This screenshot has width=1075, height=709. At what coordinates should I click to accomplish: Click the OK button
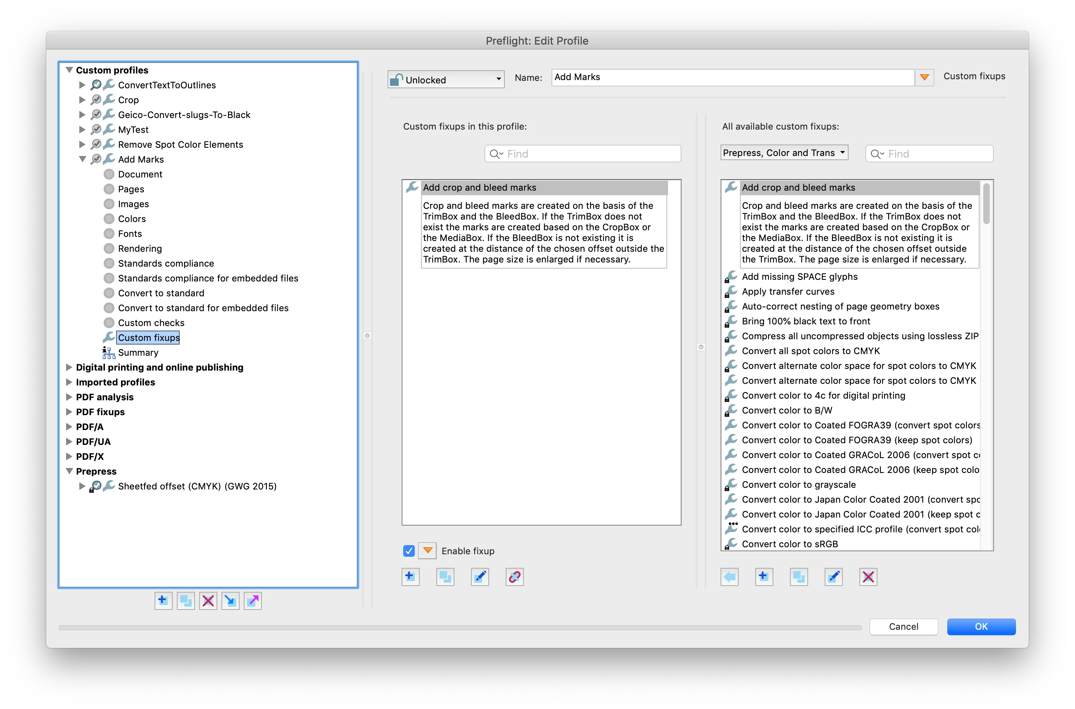pyautogui.click(x=981, y=627)
